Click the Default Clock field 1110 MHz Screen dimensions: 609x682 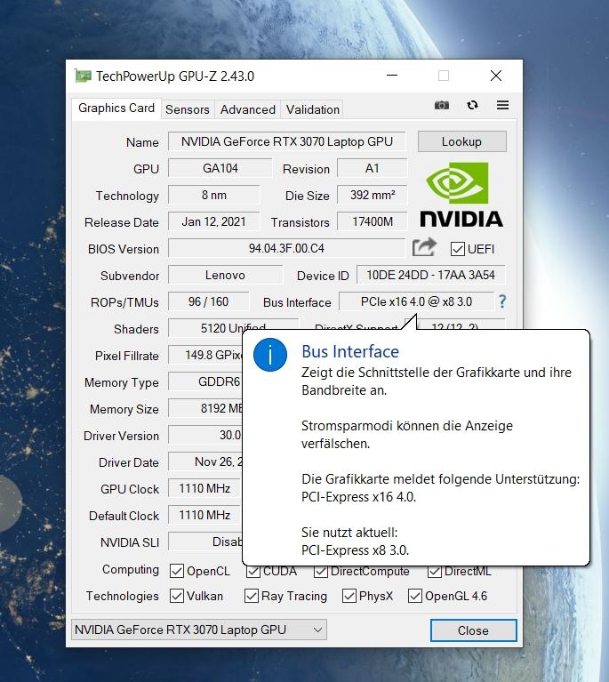point(204,515)
